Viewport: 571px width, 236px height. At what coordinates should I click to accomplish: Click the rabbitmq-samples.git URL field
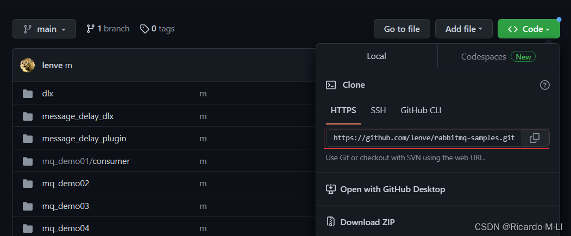click(x=424, y=138)
